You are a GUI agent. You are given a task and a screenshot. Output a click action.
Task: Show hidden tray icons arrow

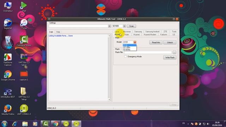188,124
